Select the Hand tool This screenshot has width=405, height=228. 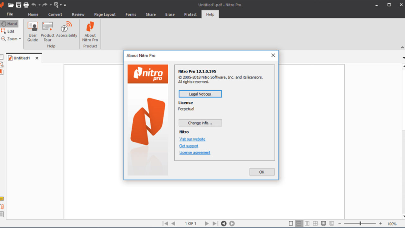click(9, 23)
